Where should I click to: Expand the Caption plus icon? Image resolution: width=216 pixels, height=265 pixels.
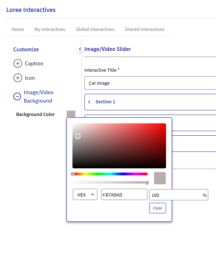[18, 64]
